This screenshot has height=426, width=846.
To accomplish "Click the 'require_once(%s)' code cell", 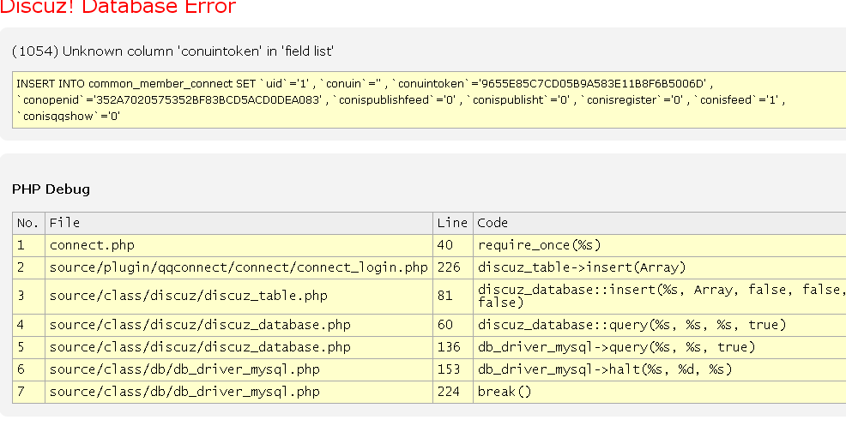I will click(x=538, y=245).
